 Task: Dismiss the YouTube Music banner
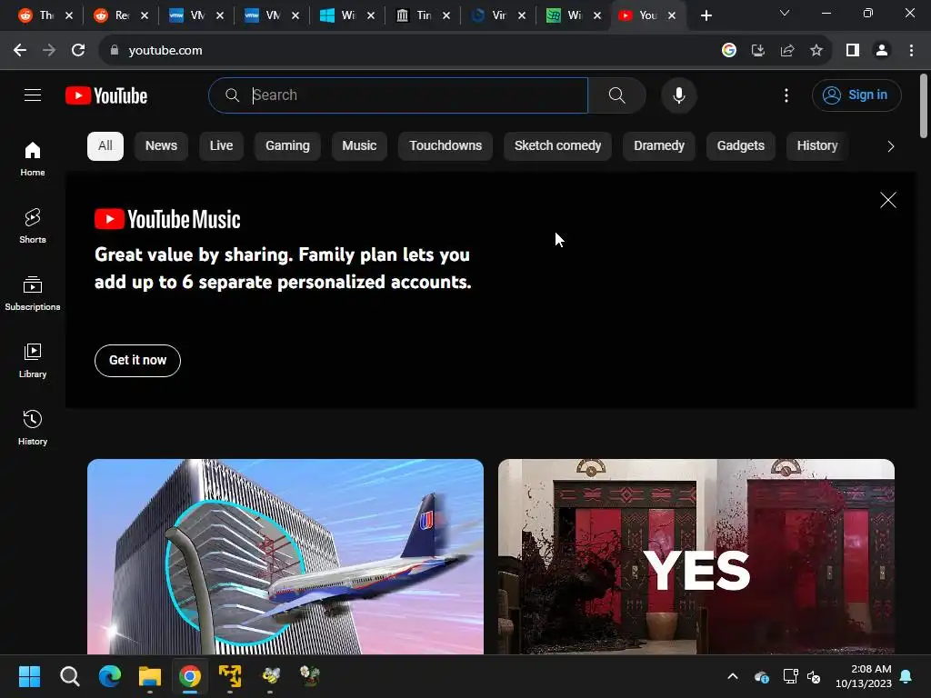coord(887,200)
